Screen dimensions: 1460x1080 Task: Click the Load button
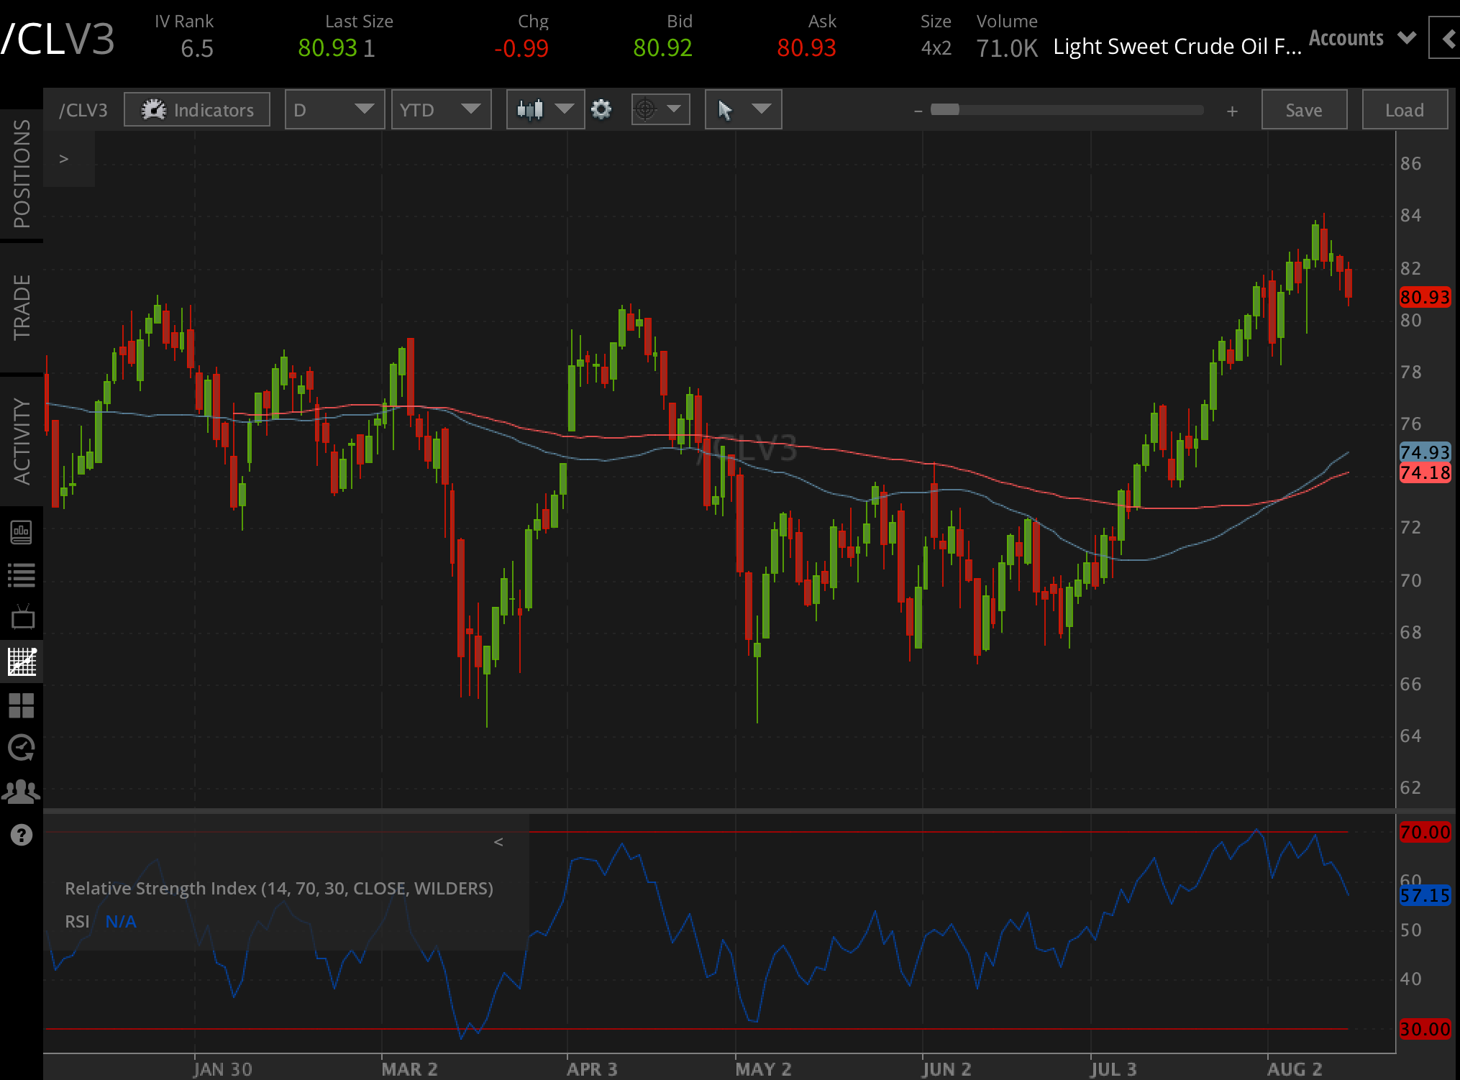(1405, 109)
